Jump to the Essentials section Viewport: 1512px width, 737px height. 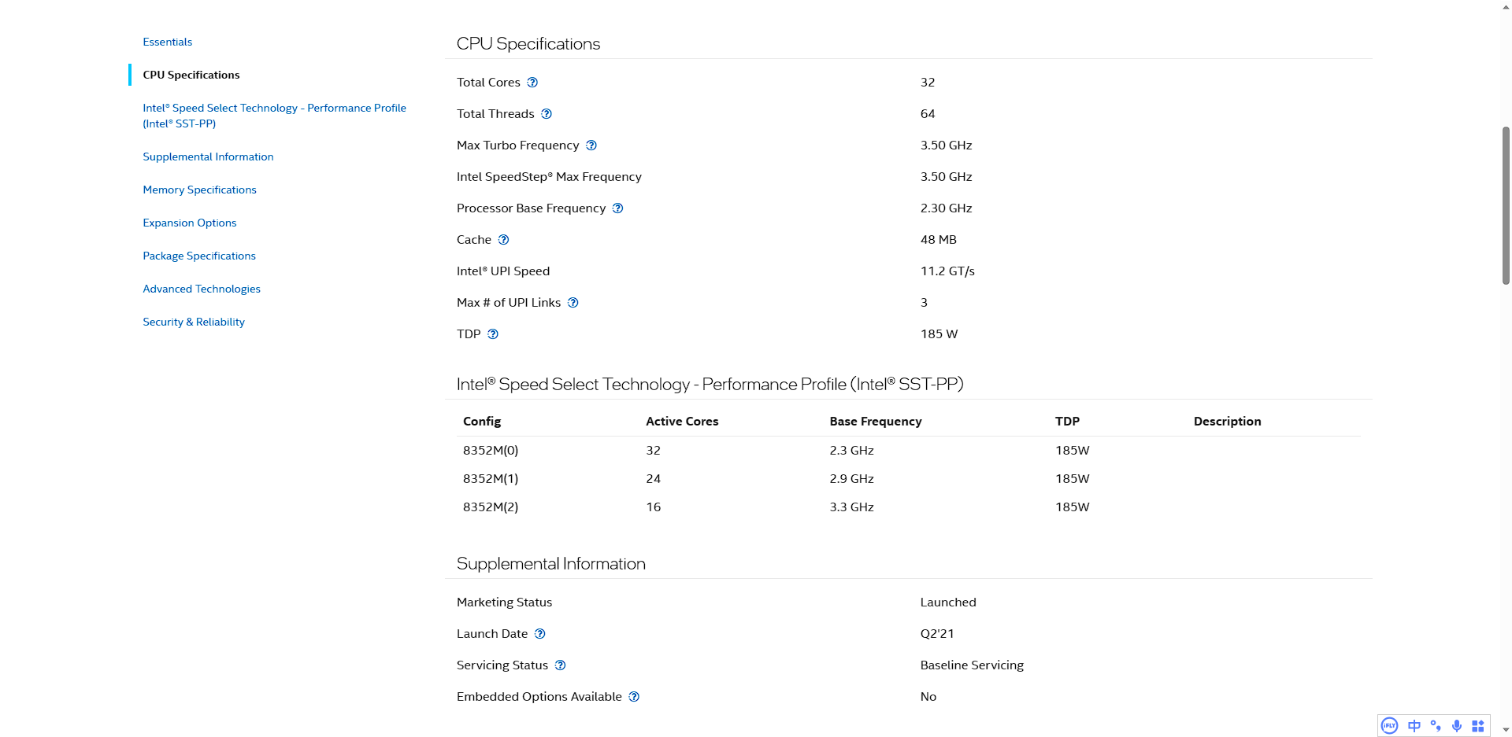(167, 42)
